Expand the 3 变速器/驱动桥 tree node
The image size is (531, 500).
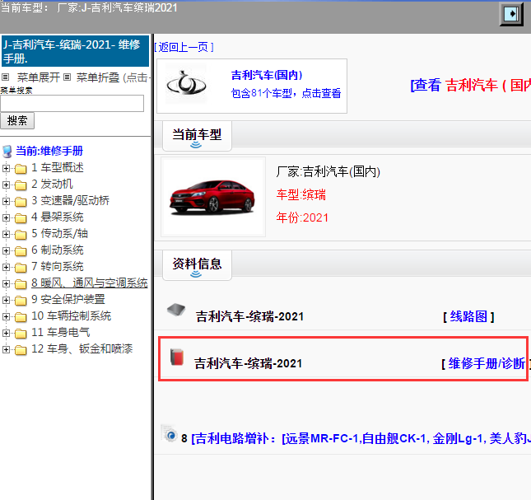pos(6,201)
